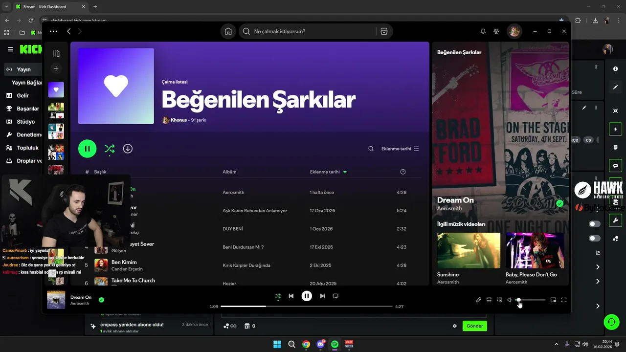
Task: Open Spotify notifications bell
Action: [x=483, y=31]
